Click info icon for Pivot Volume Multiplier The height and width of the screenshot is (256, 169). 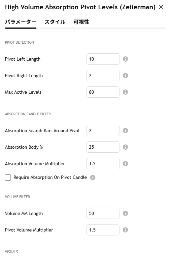click(x=125, y=230)
